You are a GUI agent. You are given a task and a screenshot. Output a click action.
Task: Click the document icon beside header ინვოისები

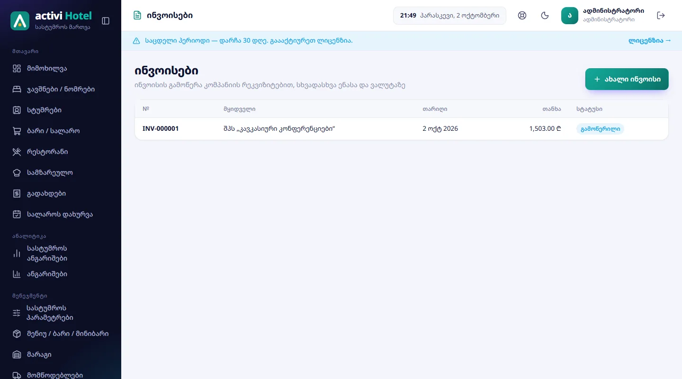click(x=137, y=15)
